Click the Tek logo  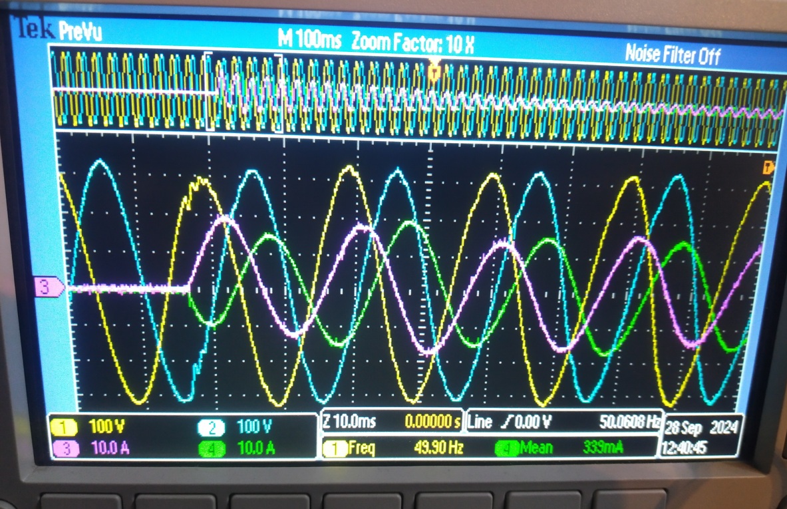click(35, 29)
